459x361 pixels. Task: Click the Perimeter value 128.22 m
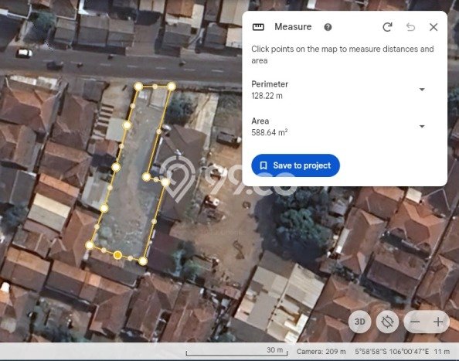pyautogui.click(x=267, y=96)
